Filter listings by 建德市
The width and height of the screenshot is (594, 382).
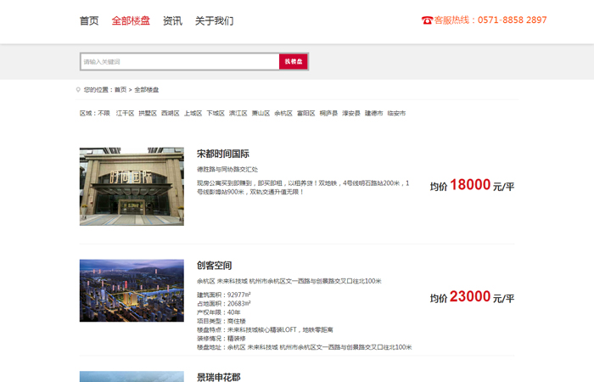click(x=374, y=113)
